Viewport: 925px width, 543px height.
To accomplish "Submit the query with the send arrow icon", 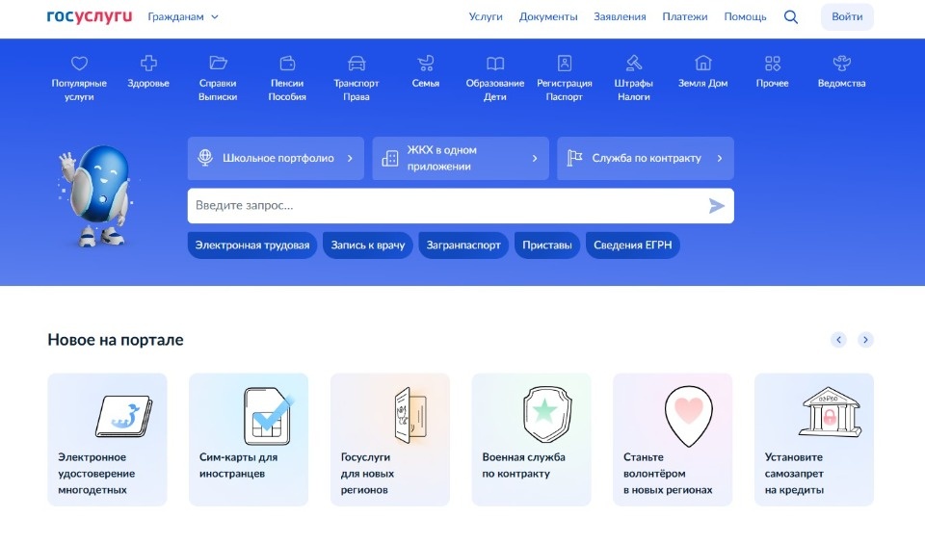I will coord(716,206).
